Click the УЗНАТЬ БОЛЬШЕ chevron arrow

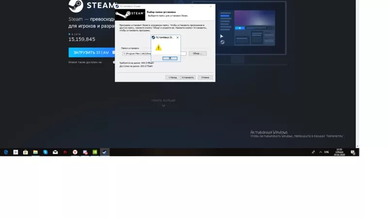(163, 106)
